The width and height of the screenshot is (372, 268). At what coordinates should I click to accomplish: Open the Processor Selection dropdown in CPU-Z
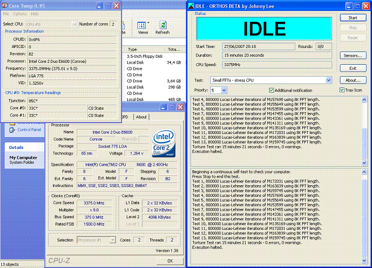point(113,240)
